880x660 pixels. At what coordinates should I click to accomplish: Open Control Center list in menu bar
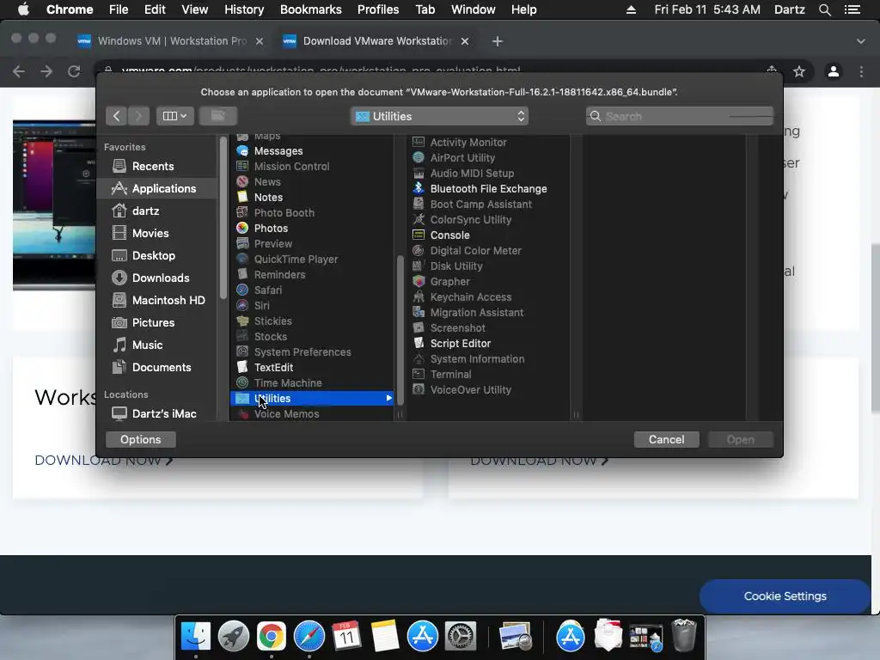(852, 9)
